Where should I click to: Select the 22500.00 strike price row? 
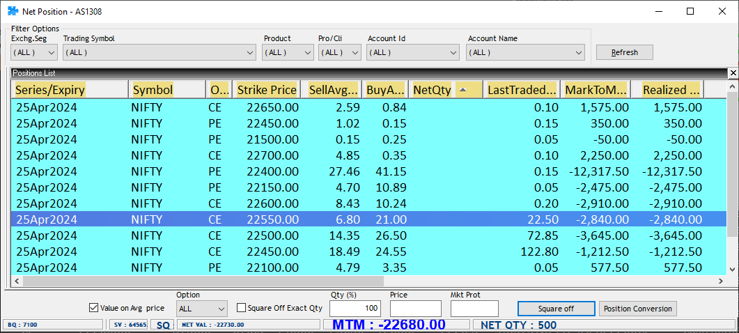pyautogui.click(x=368, y=235)
